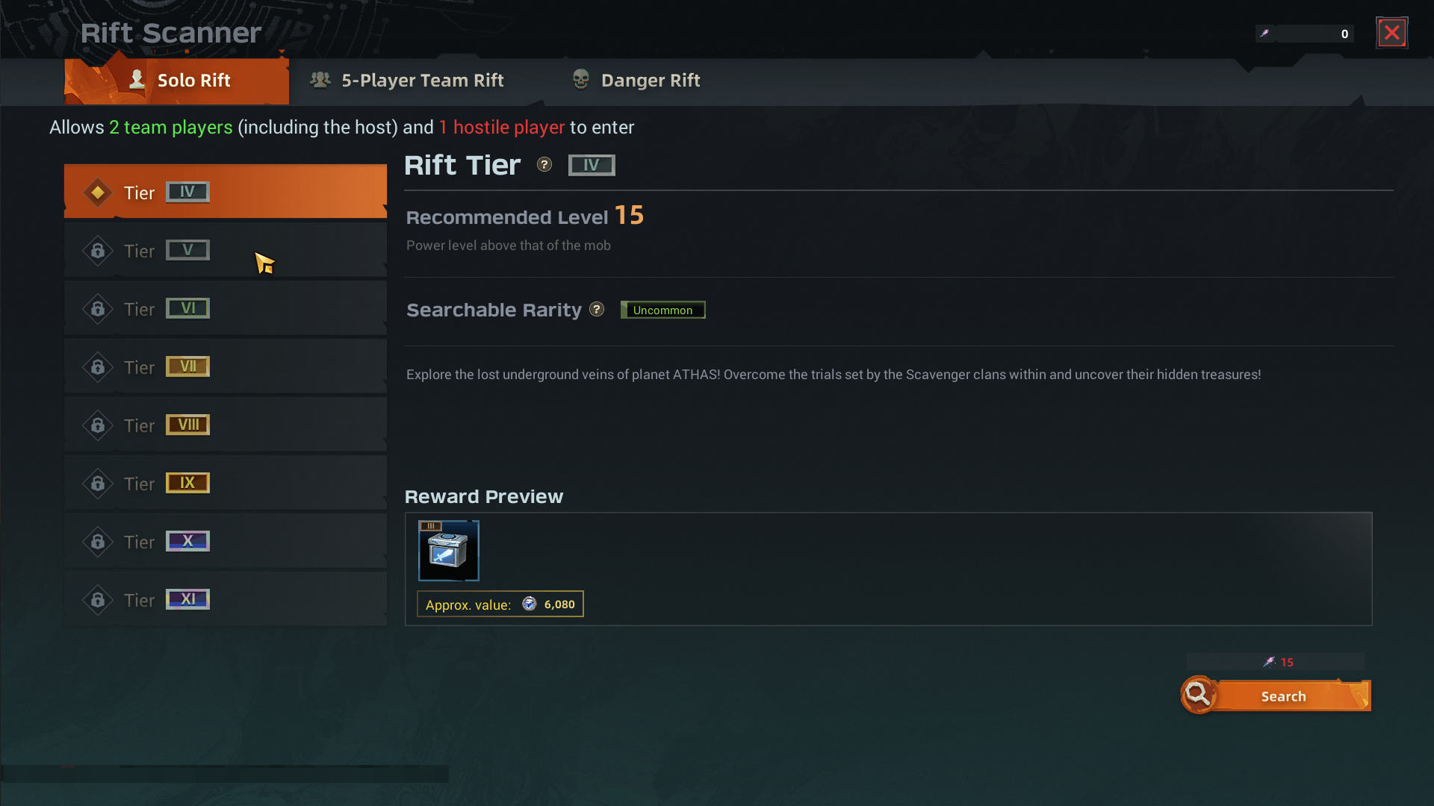Click the skull icon for Danger Rift
The width and height of the screenshot is (1434, 806).
point(581,79)
